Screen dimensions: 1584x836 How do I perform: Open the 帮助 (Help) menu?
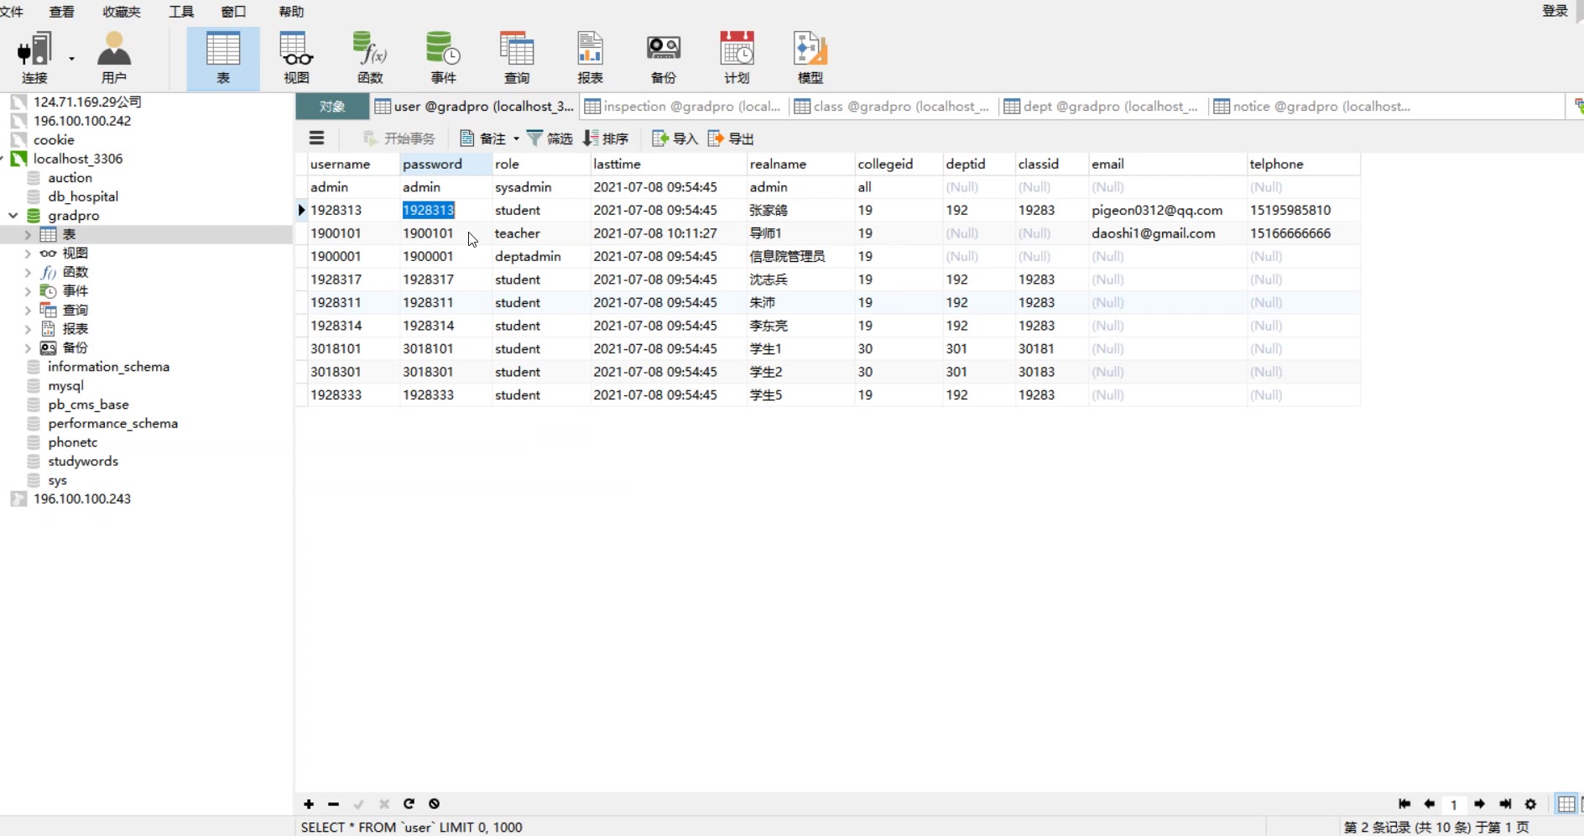click(291, 12)
